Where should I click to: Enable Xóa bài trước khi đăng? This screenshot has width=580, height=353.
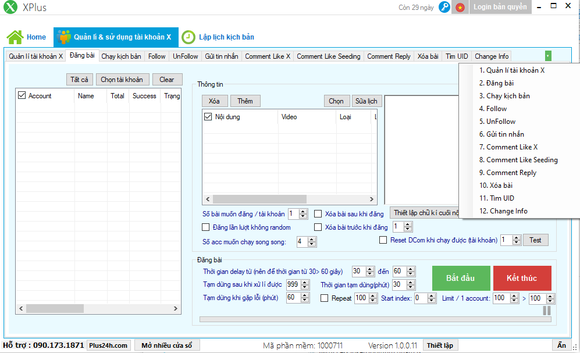click(x=318, y=227)
